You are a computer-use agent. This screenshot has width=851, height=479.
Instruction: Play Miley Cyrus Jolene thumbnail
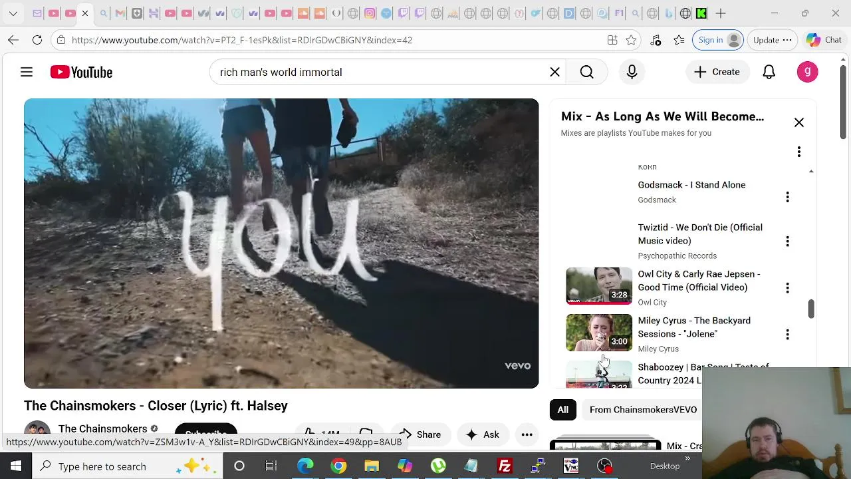click(598, 333)
